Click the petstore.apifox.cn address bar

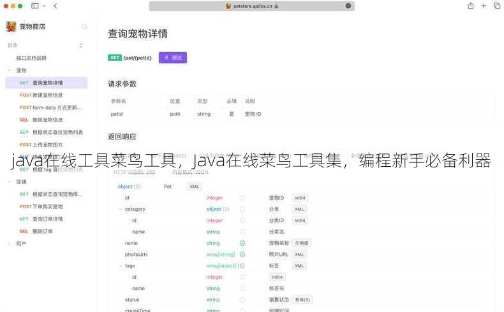[x=251, y=6]
